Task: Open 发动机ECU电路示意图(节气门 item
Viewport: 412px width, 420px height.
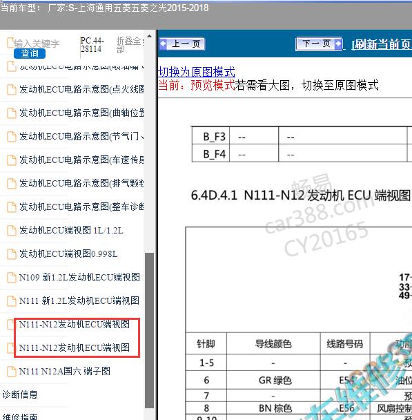Action: click(x=81, y=136)
